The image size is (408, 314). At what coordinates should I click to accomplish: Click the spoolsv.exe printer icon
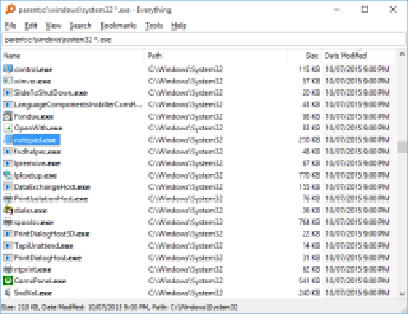(x=8, y=222)
